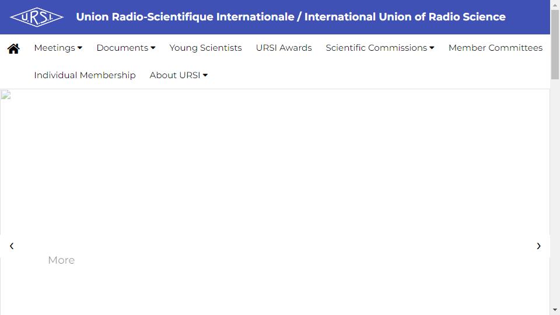Expand the About URSI dropdown
This screenshot has height=315, width=560.
click(x=178, y=75)
